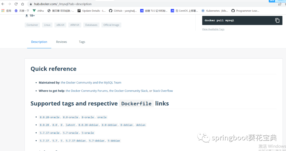Reload the Docker Hub page
286x151 pixels.
coord(16,4)
